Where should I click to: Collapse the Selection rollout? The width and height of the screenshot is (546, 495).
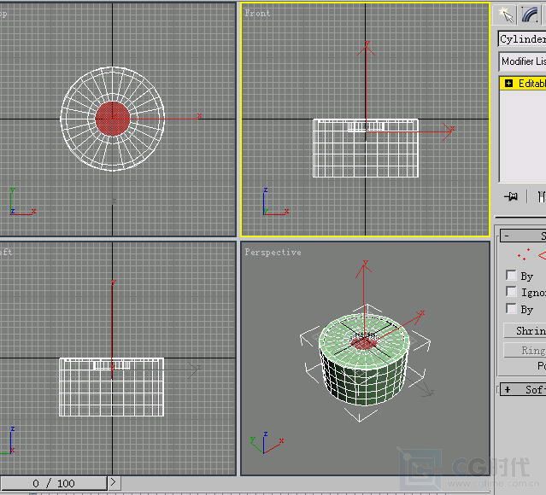(x=507, y=236)
